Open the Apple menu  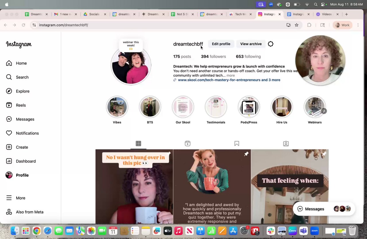(x=7, y=4)
